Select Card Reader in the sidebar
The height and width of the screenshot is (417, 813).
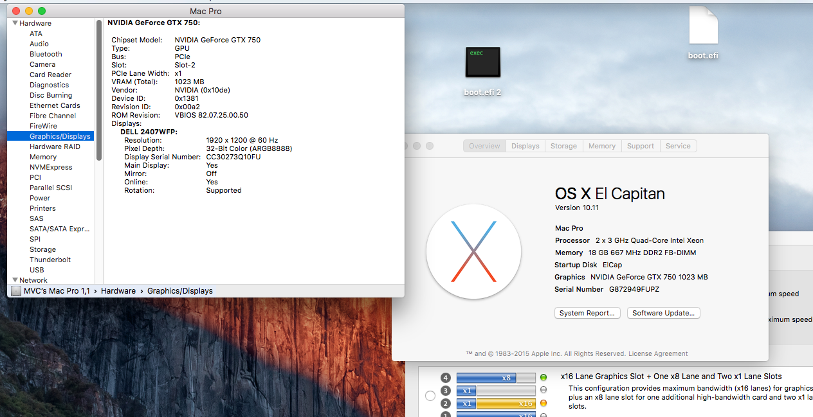click(x=50, y=75)
